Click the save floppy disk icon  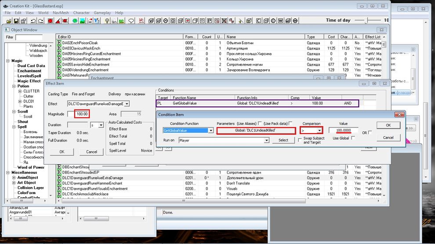(x=17, y=21)
